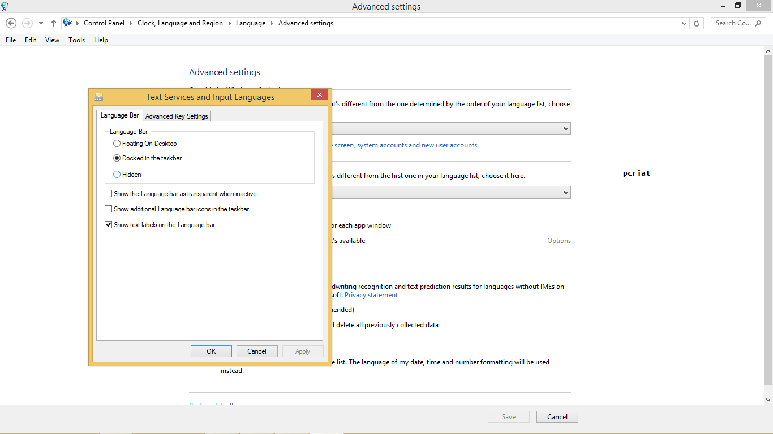Click the Forward navigation arrow

point(26,23)
